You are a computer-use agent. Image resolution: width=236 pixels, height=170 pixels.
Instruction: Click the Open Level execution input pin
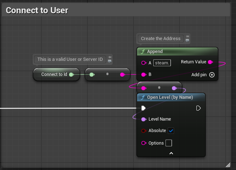coord(144,108)
